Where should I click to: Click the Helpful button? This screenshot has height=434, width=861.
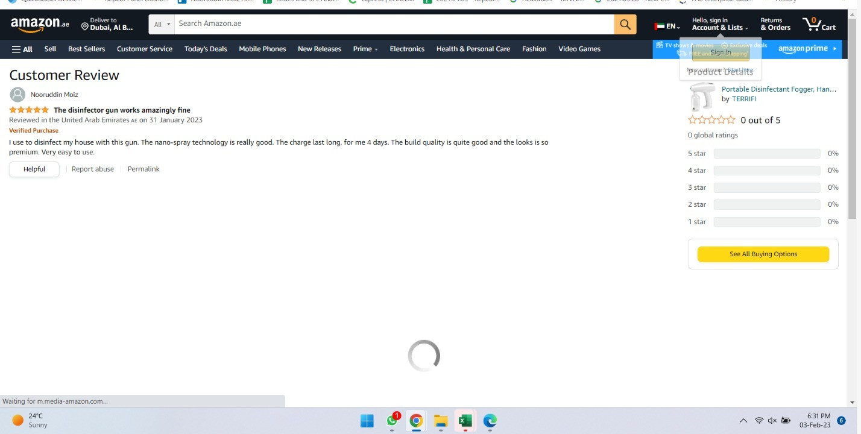point(34,169)
